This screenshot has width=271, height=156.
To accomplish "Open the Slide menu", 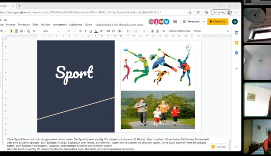I will tap(35, 25).
